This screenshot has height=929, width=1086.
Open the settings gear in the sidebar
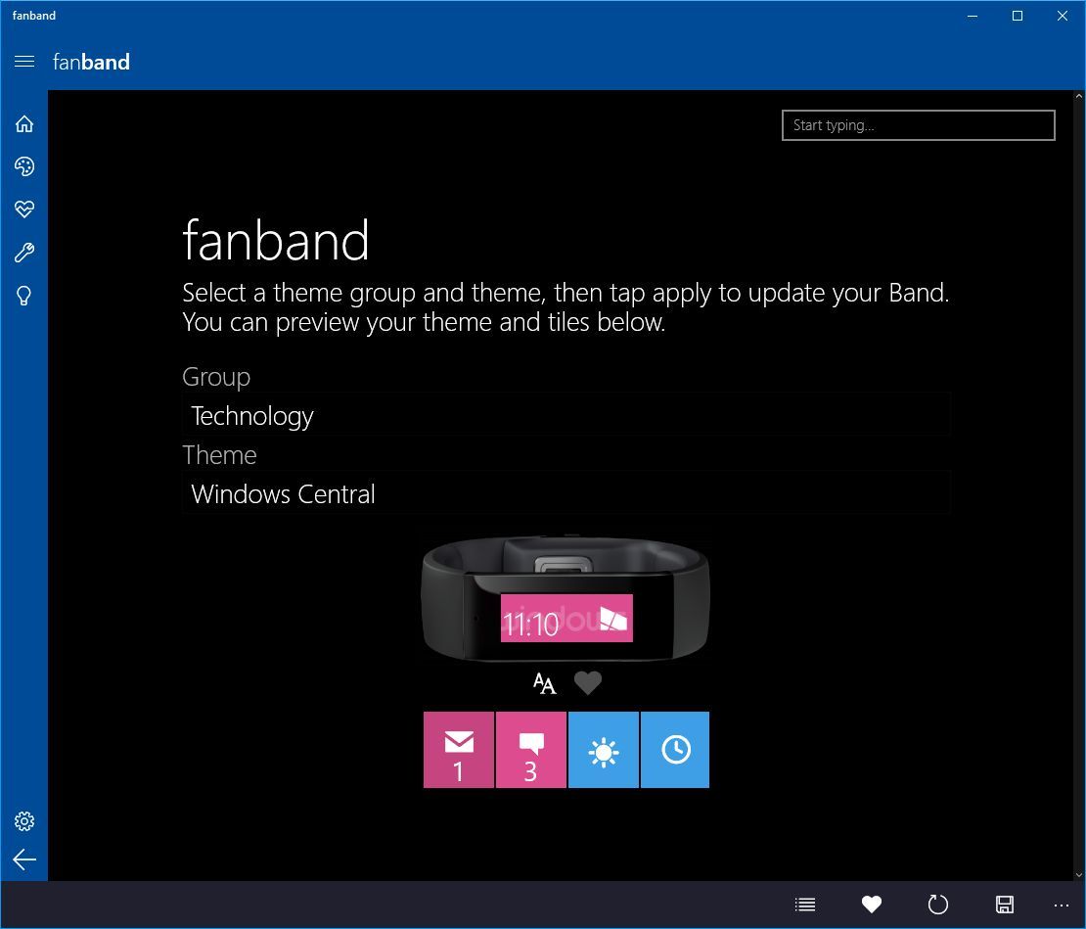point(24,821)
